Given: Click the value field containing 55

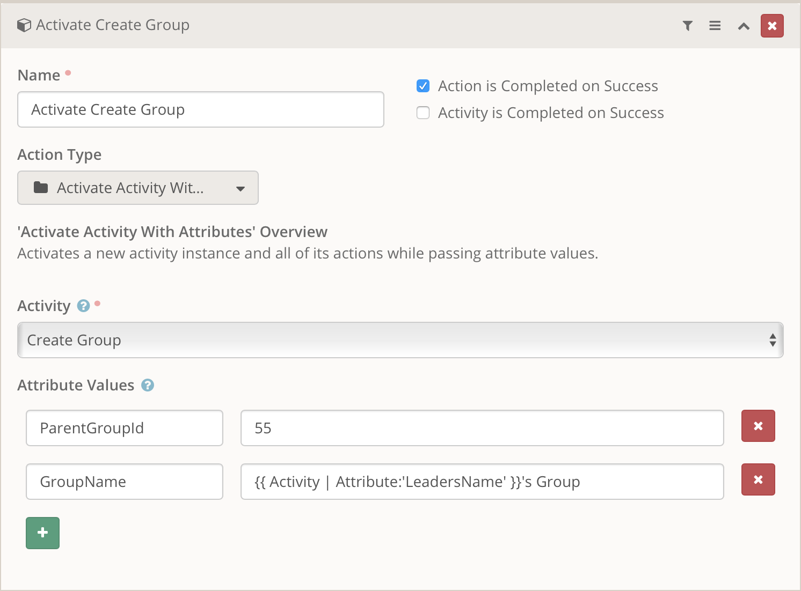Looking at the screenshot, I should click(482, 428).
